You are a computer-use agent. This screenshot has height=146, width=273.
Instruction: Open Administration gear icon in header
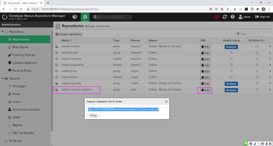(x=85, y=17)
